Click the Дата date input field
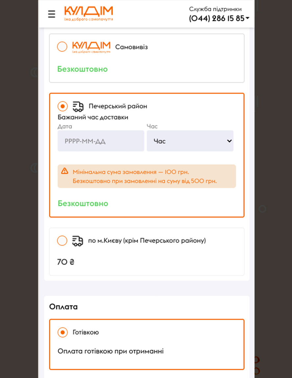 point(101,141)
